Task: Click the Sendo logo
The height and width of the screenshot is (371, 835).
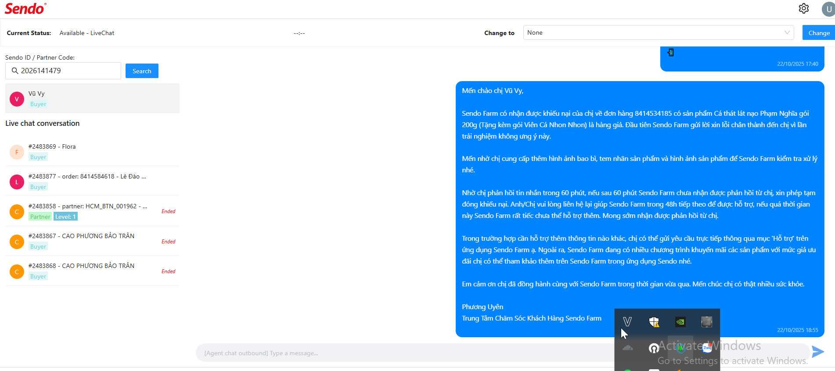Action: [x=25, y=9]
